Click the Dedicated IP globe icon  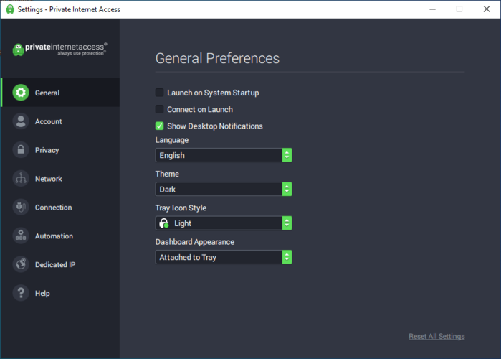pyautogui.click(x=21, y=264)
